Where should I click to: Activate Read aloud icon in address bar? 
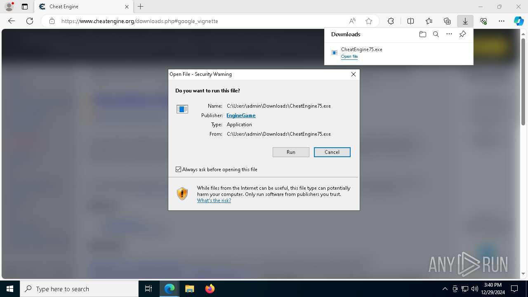click(352, 21)
